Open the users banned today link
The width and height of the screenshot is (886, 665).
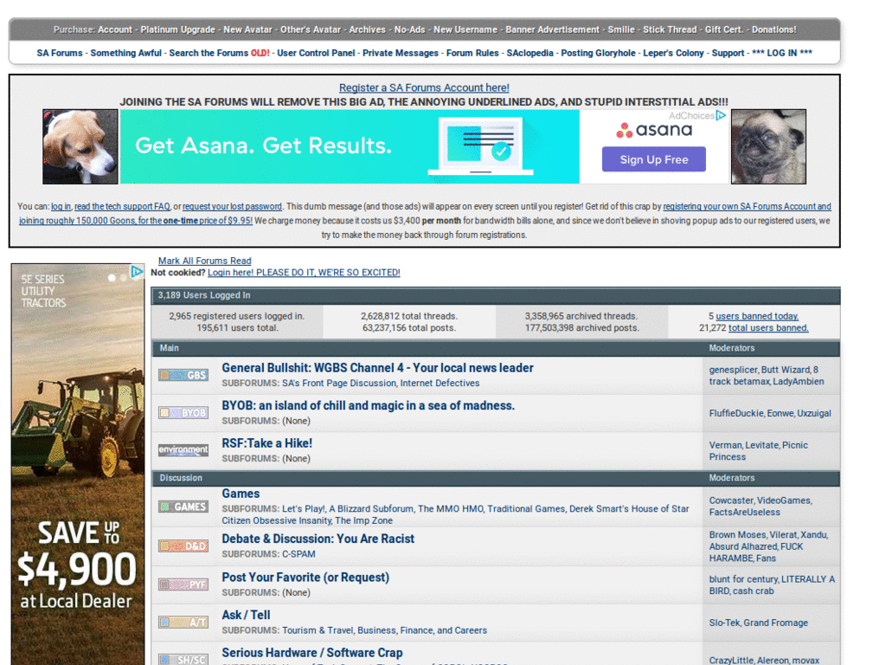(756, 316)
